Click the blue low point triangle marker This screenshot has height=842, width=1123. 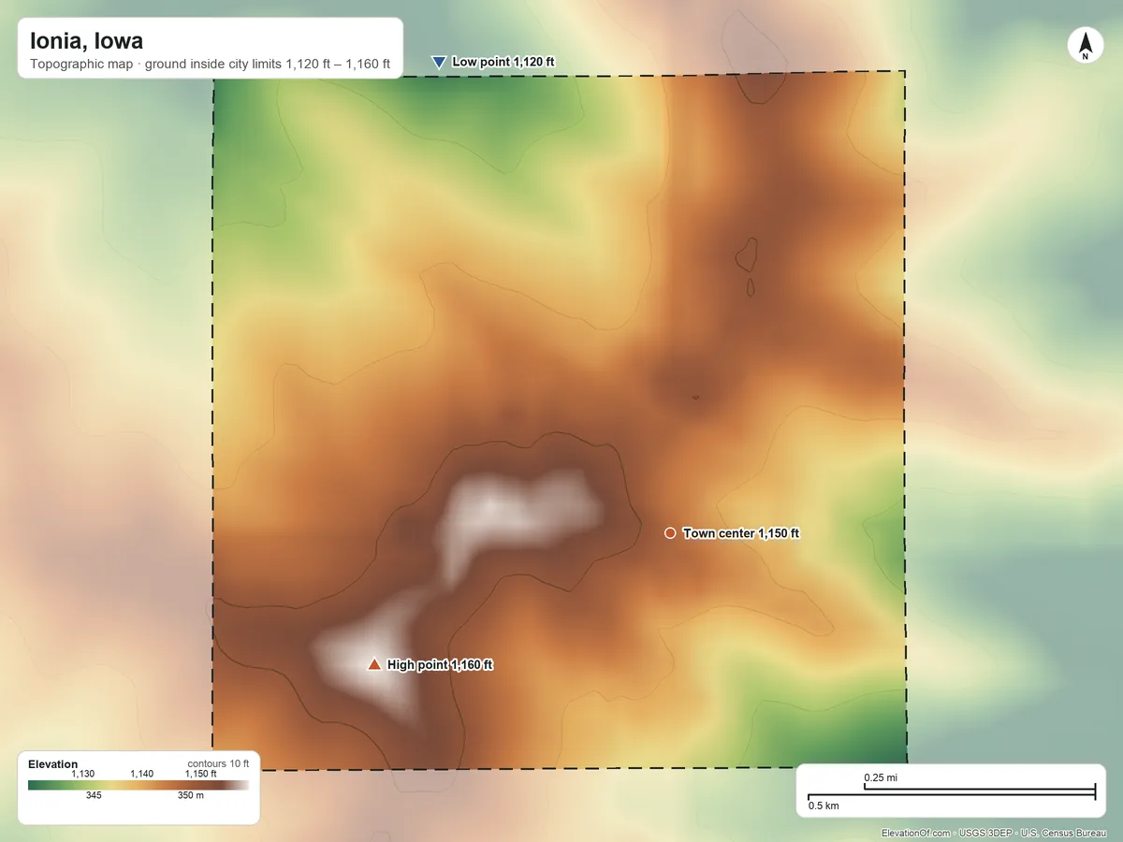(x=438, y=63)
